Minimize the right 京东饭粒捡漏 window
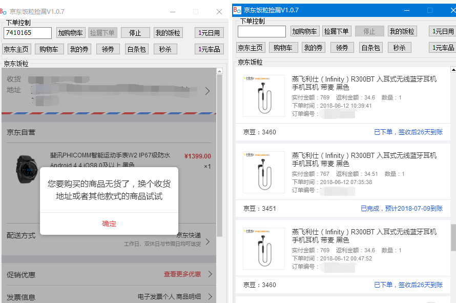456x303 pixels. pos(407,10)
